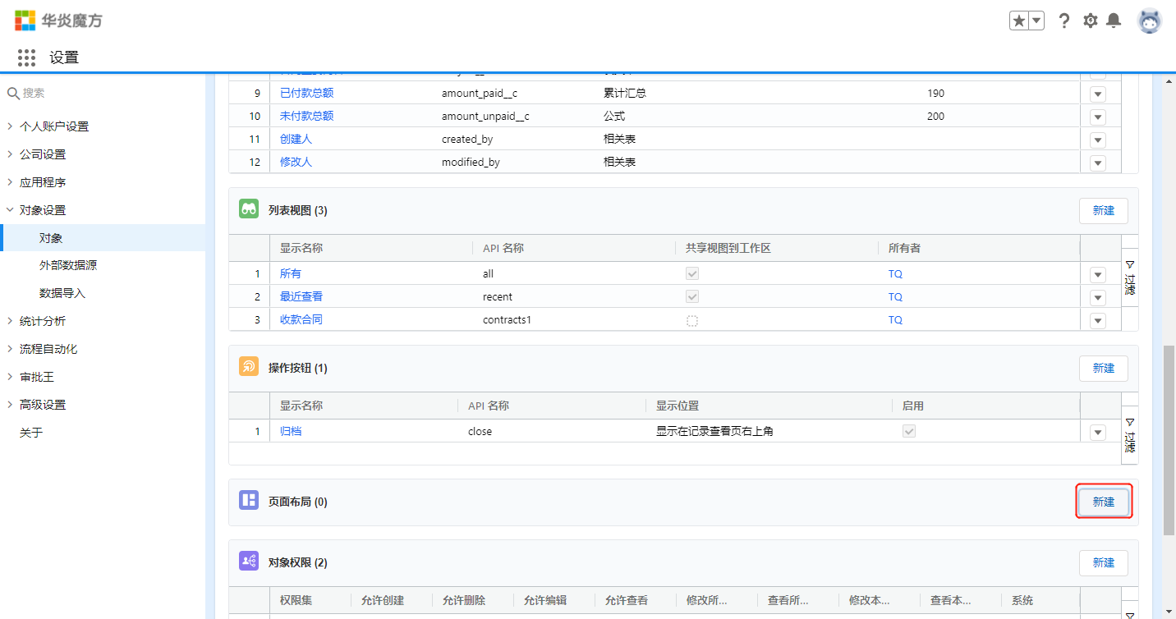Sort list views by 显示名称 column header
The image size is (1176, 619).
301,248
